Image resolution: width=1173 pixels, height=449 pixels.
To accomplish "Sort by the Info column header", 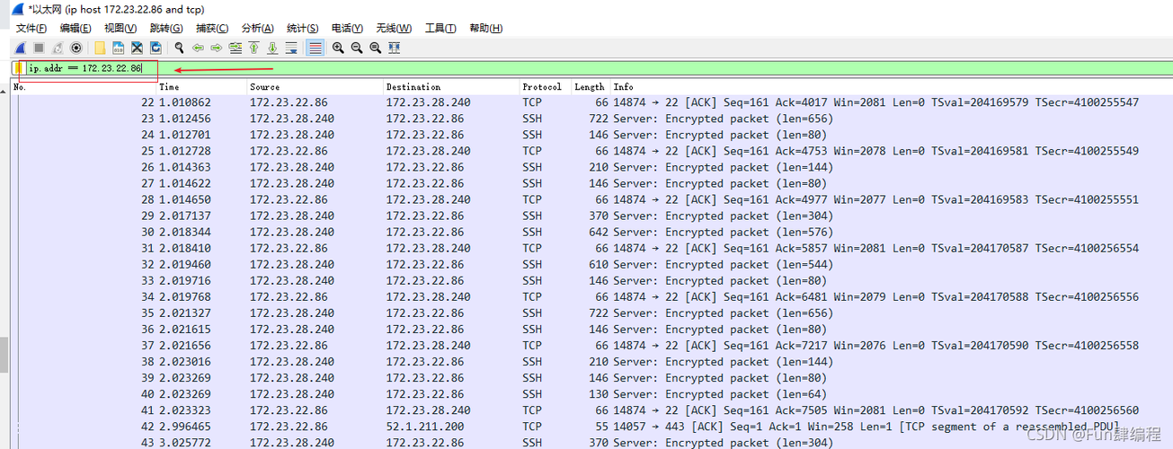I will click(892, 87).
